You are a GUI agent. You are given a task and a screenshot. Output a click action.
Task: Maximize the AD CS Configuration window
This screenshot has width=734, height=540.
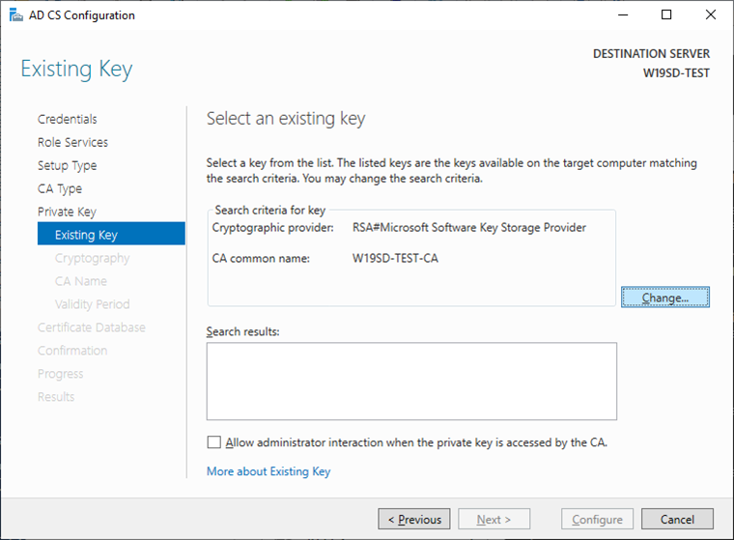coord(666,15)
